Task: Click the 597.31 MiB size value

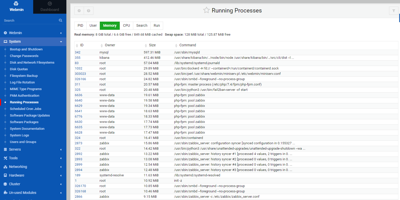Action: pos(152,52)
